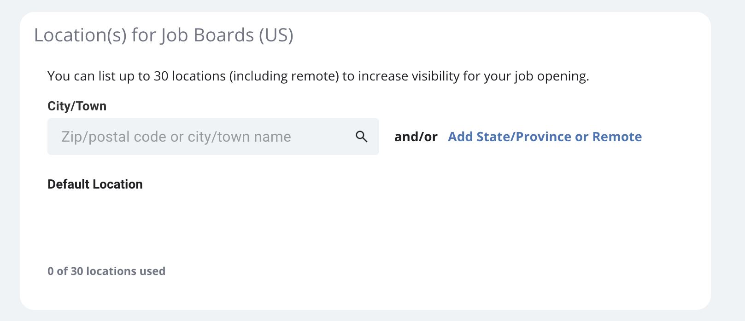Click the magnifying glass search icon
This screenshot has width=745, height=321.
coord(362,137)
